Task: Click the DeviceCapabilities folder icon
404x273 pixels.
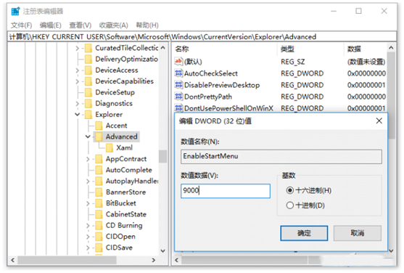Action: coord(88,81)
